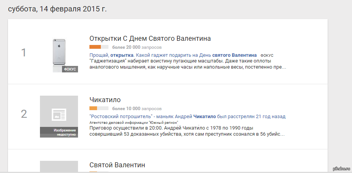Click the source 'Агентство деловой информации Южный регион'

(134, 122)
